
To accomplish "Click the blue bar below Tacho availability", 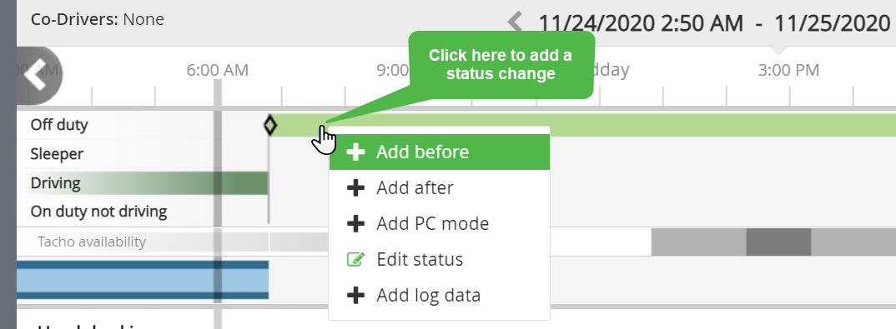I will tap(143, 280).
